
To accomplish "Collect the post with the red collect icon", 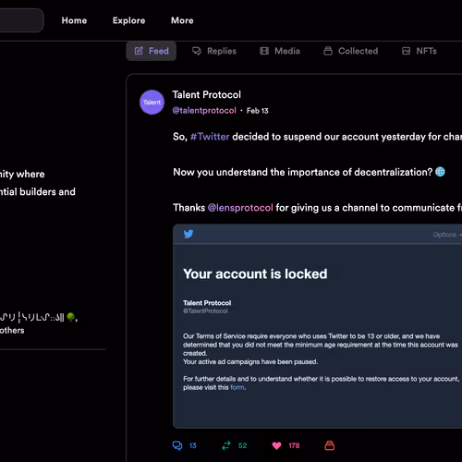I will pos(330,445).
